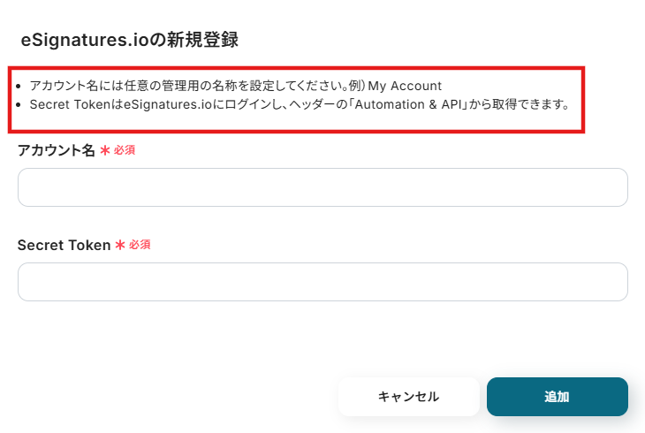Select the Secret Token field label
Viewport: 645px width, 433px height.
coord(64,245)
